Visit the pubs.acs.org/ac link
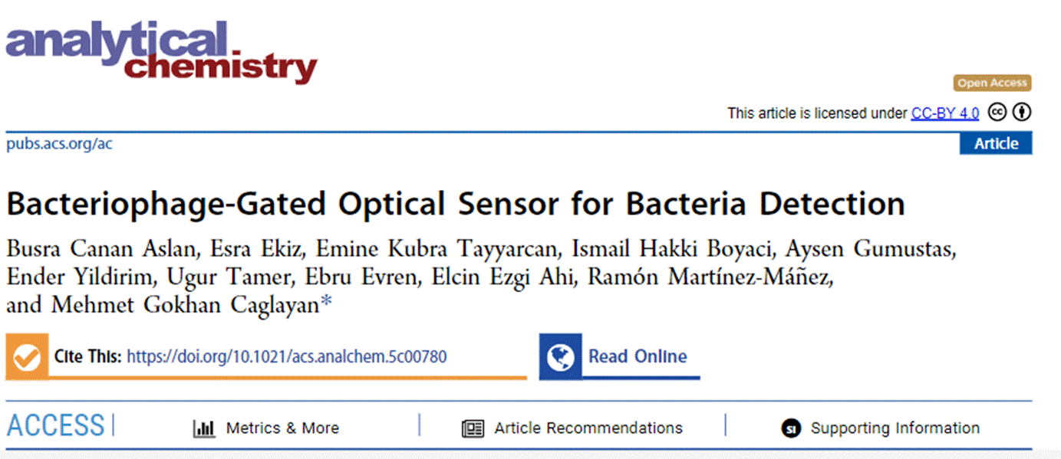Image resolution: width=1061 pixels, height=459 pixels. (59, 143)
